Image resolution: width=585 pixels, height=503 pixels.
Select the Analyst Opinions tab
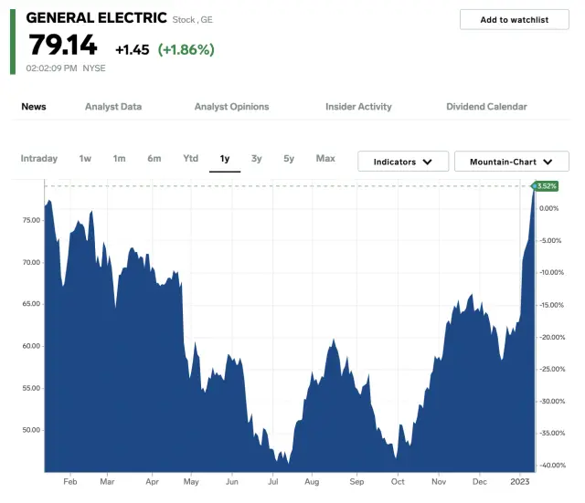tap(231, 107)
